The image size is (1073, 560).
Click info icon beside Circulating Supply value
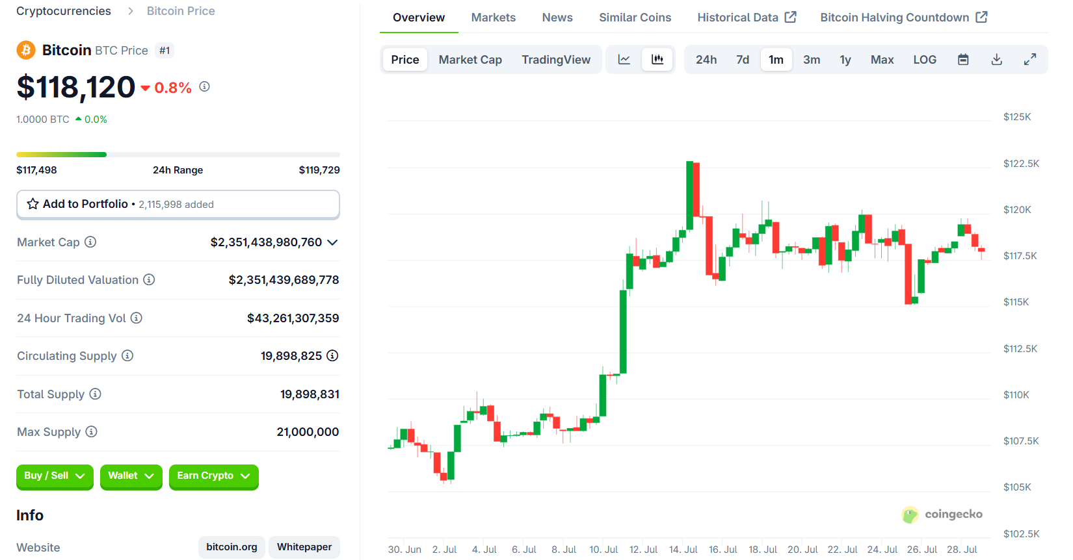click(x=332, y=355)
